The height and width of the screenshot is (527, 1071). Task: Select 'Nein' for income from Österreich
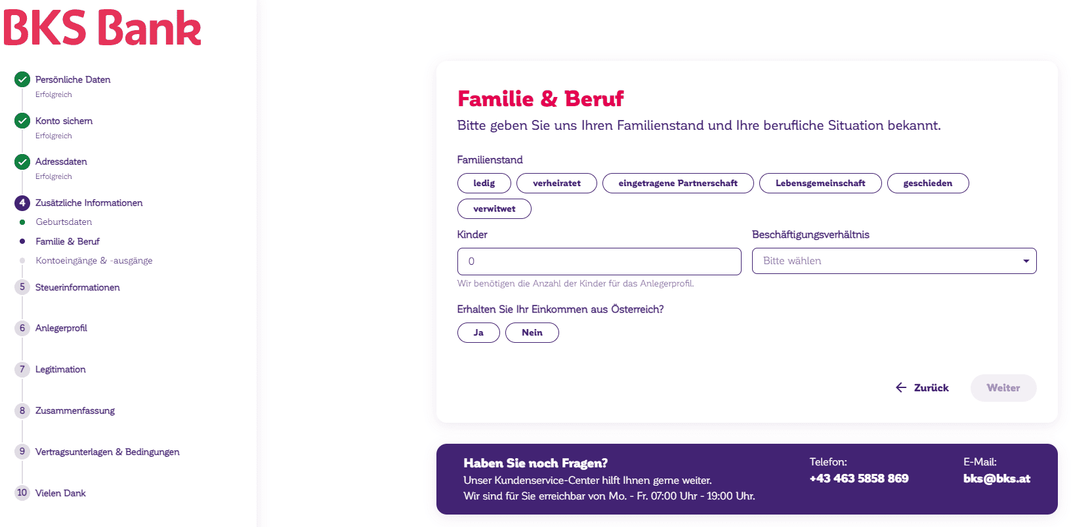click(x=532, y=332)
